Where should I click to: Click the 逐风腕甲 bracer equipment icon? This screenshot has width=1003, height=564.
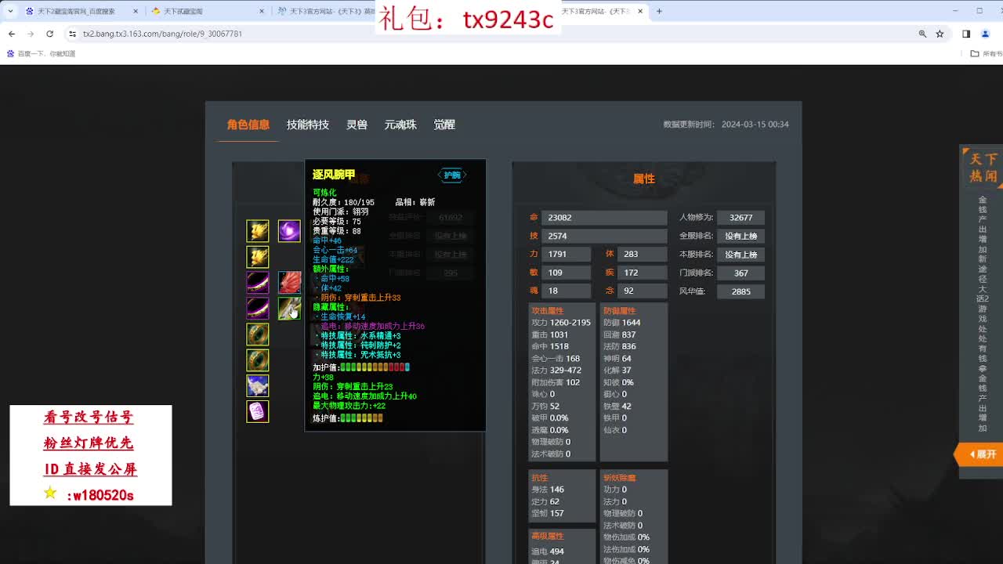click(x=289, y=308)
